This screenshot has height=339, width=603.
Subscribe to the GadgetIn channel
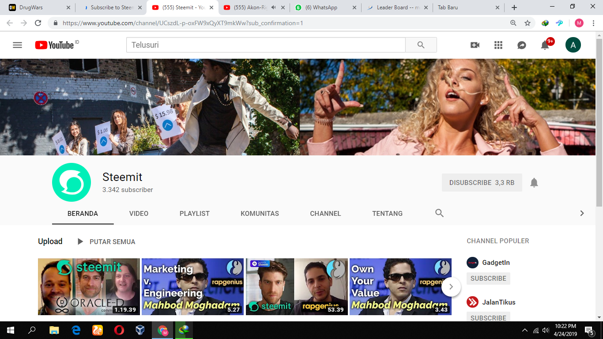point(488,278)
